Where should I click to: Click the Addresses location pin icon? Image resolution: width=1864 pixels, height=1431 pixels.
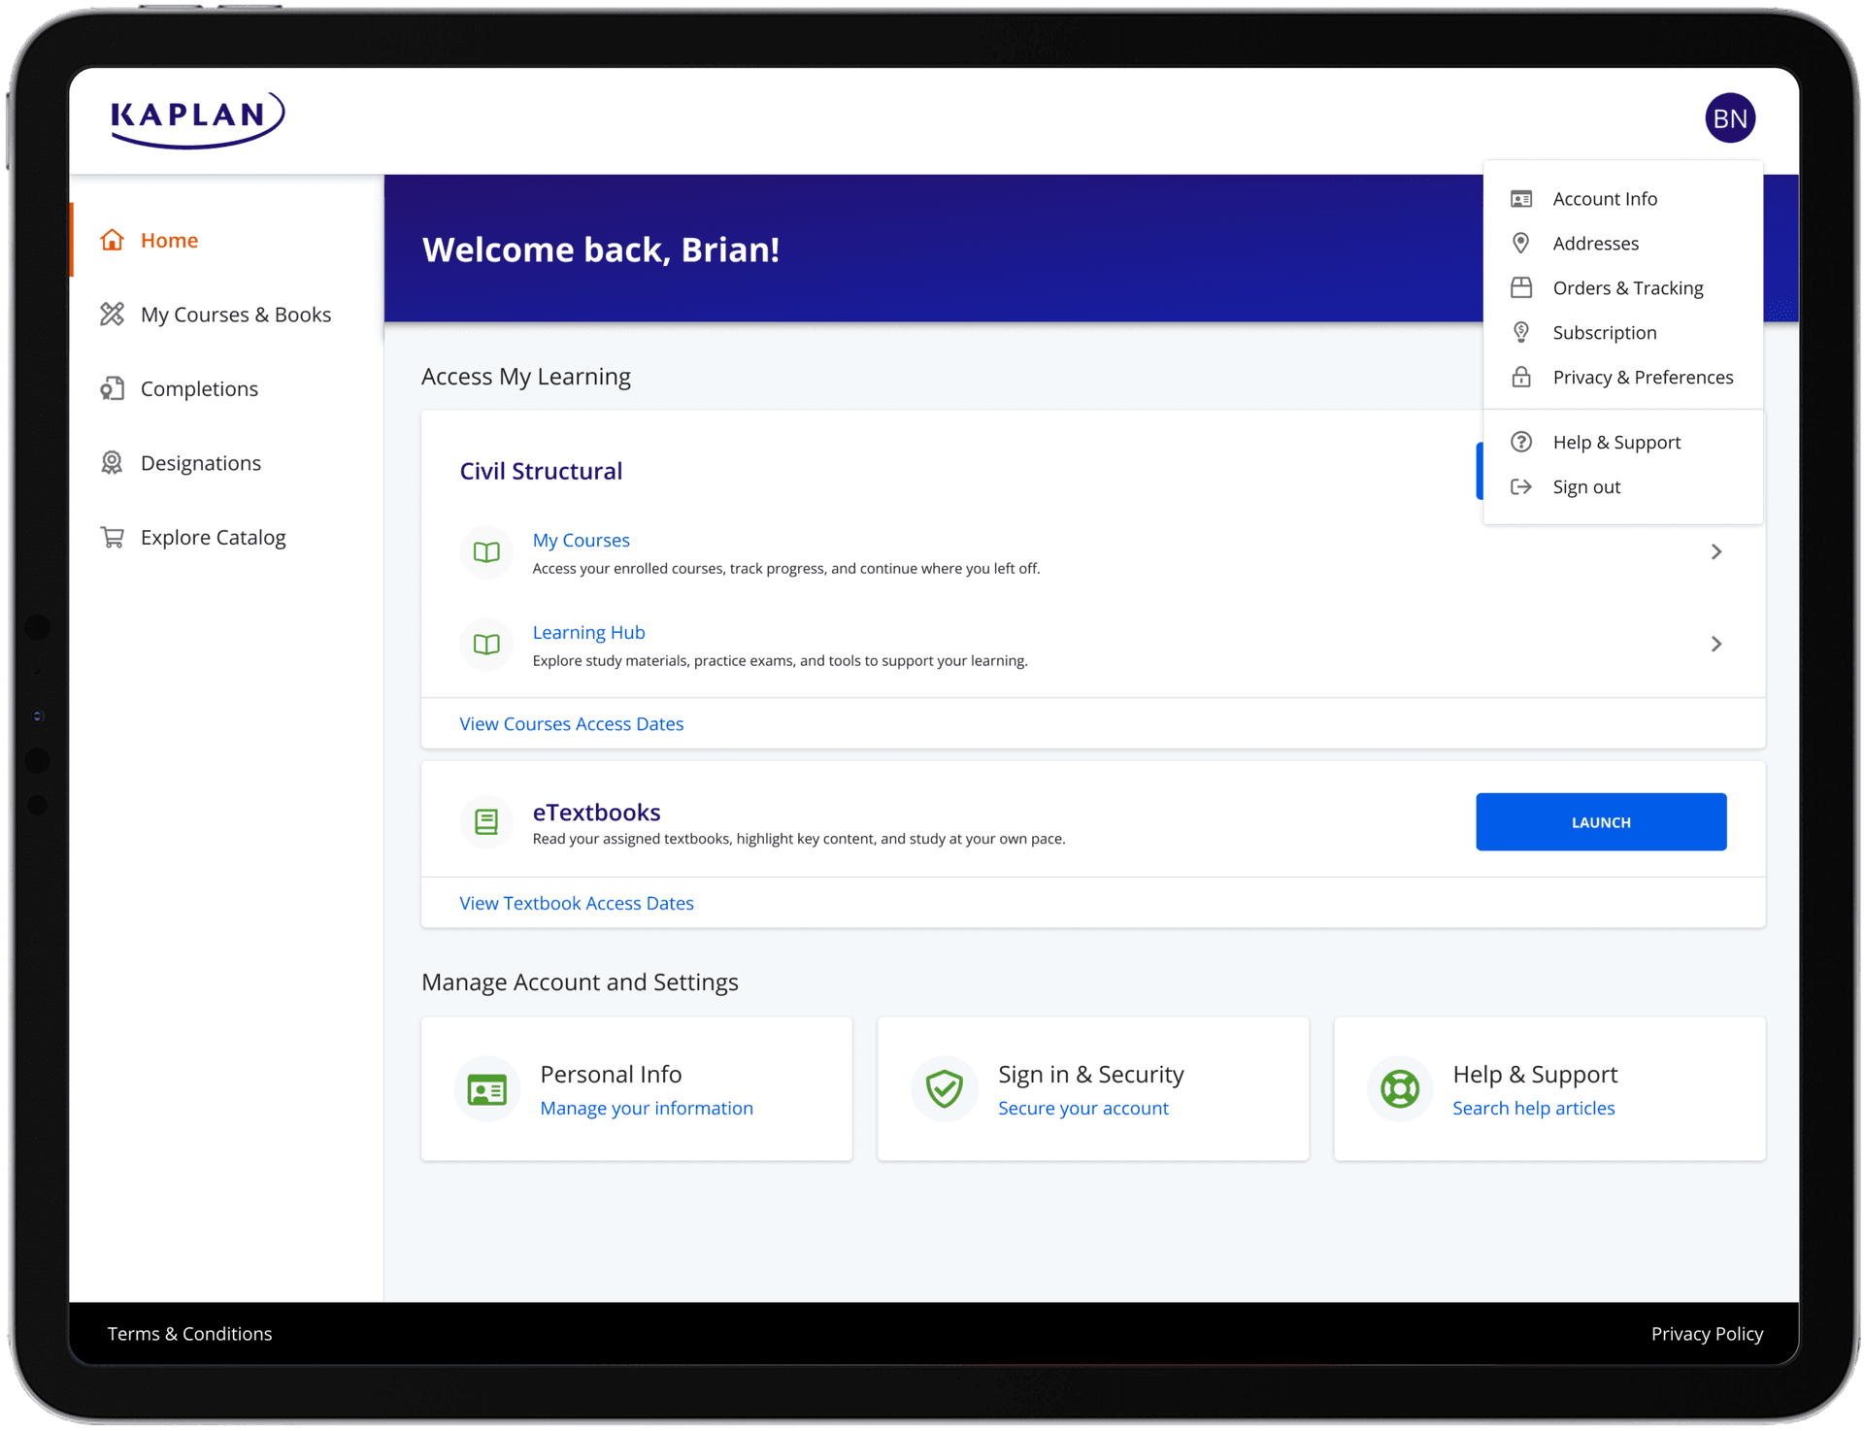1521,243
